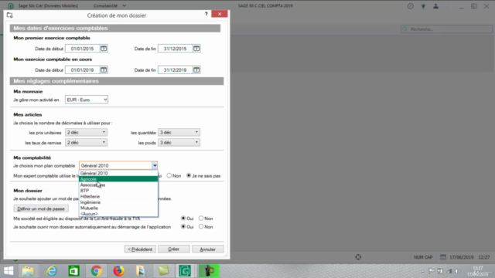This screenshot has height=278, width=495.
Task: Choose Ingénierie plan comptable option
Action: coord(118,202)
